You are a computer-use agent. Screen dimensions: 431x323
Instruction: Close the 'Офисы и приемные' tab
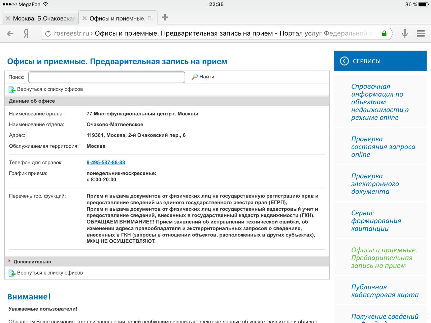pos(85,19)
